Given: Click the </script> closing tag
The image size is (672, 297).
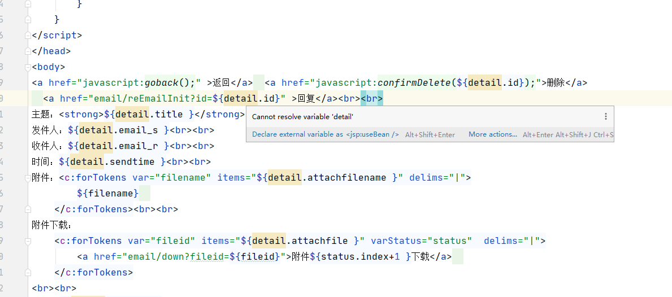Looking at the screenshot, I should point(57,36).
